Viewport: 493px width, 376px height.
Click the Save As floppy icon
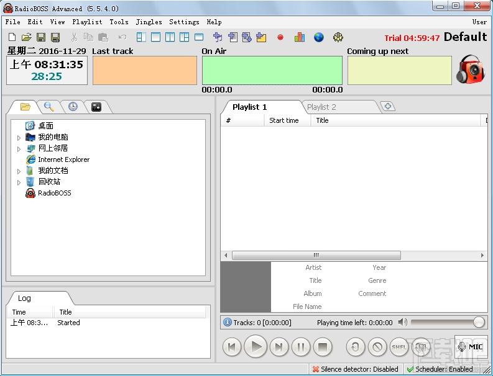pos(55,37)
